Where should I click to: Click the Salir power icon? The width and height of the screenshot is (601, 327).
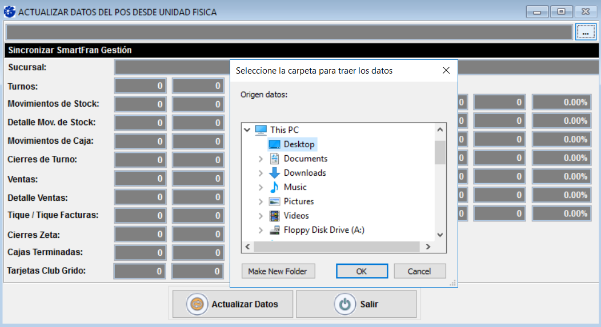click(344, 304)
